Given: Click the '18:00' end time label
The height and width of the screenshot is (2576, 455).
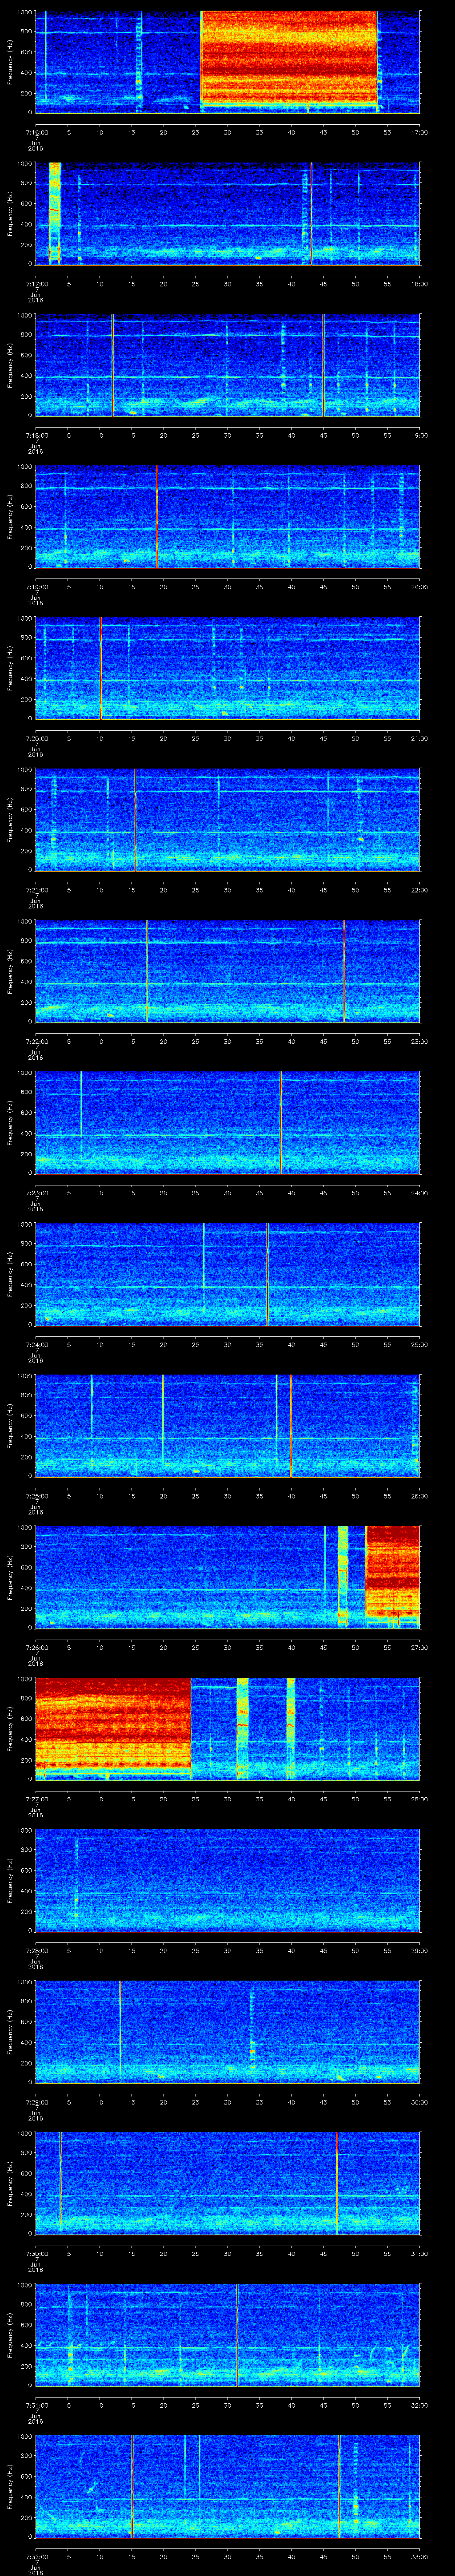Looking at the screenshot, I should click(419, 284).
